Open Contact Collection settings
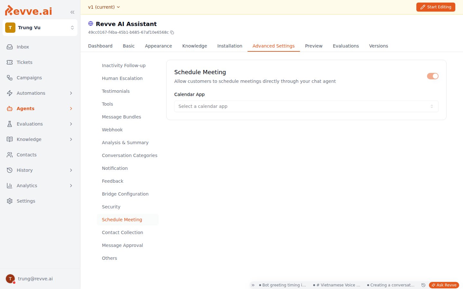The image size is (463, 289). click(128, 232)
